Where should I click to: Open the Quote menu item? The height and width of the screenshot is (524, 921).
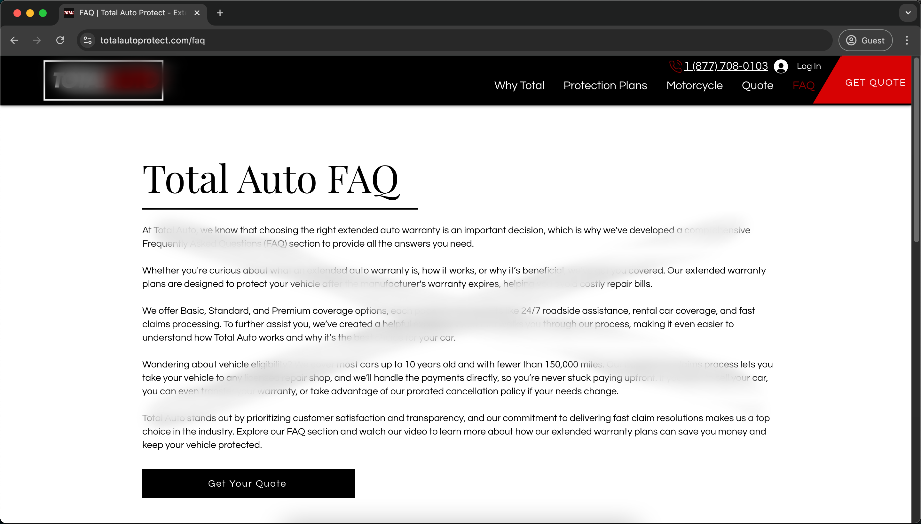click(758, 86)
